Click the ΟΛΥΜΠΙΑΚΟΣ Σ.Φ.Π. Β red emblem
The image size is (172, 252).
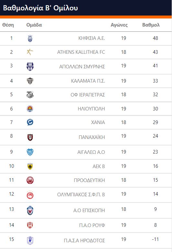[30, 195]
